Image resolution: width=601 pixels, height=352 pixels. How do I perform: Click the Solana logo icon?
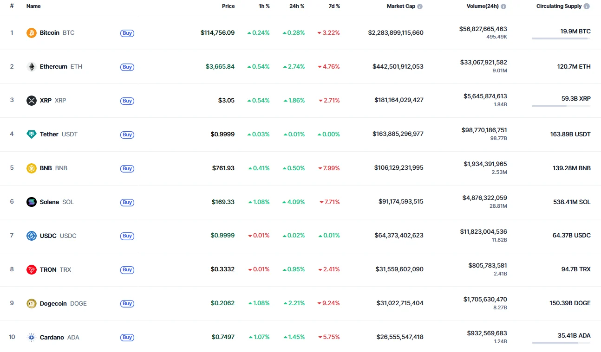[32, 202]
